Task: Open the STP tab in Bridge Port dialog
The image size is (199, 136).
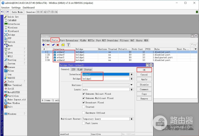Action: [73, 69]
